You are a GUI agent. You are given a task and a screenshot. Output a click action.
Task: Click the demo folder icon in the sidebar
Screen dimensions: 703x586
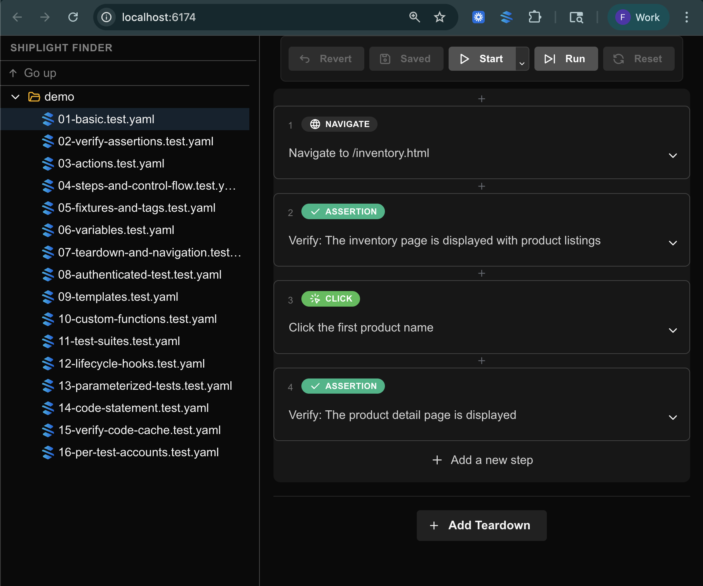pos(33,97)
